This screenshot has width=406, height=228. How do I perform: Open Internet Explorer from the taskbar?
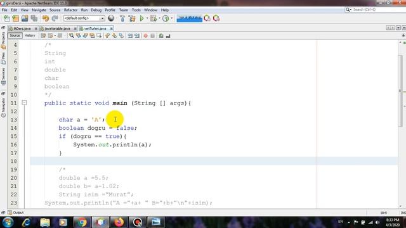click(26, 222)
